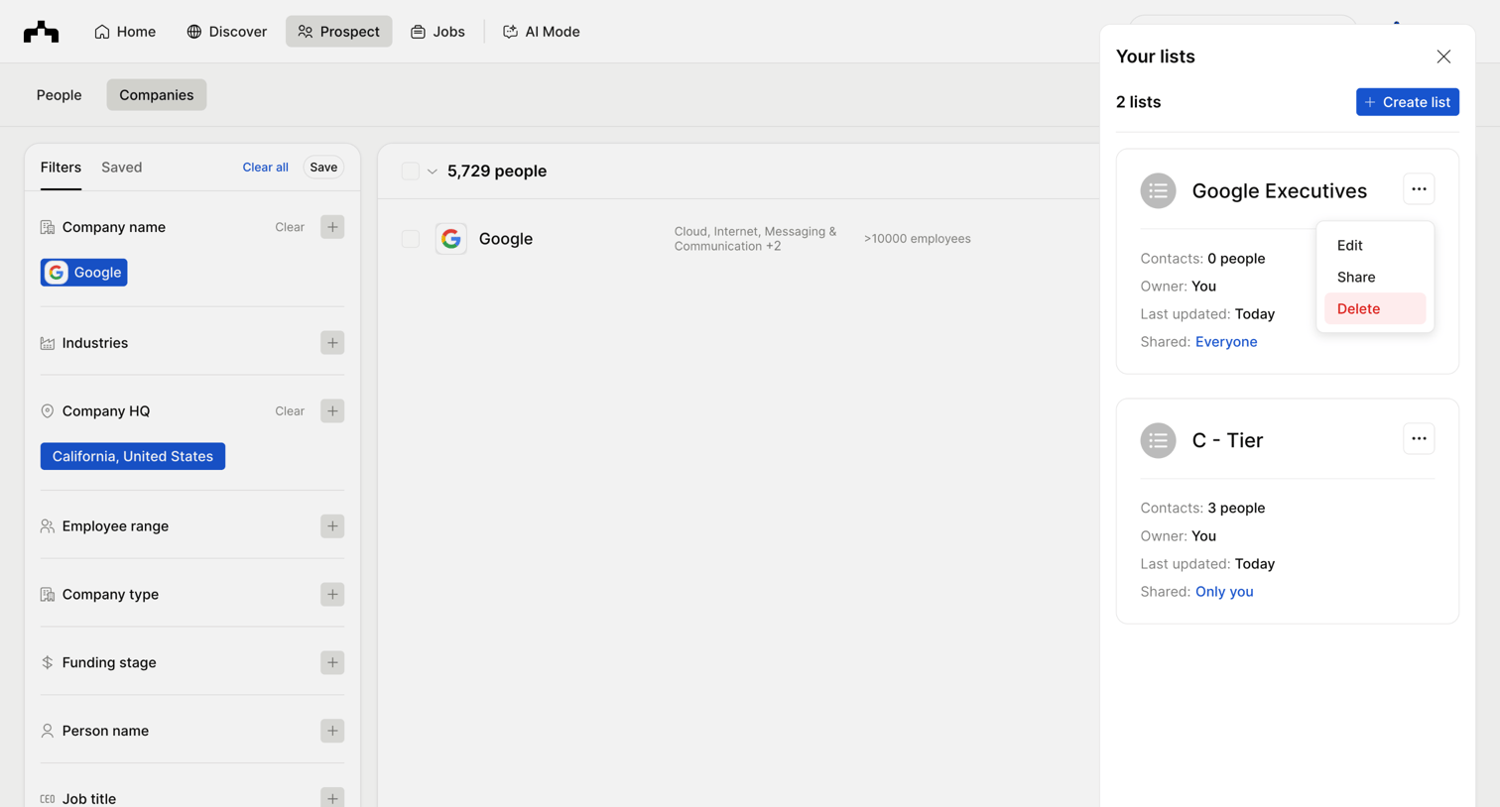Open the Jobs section
1500x807 pixels.
(437, 32)
